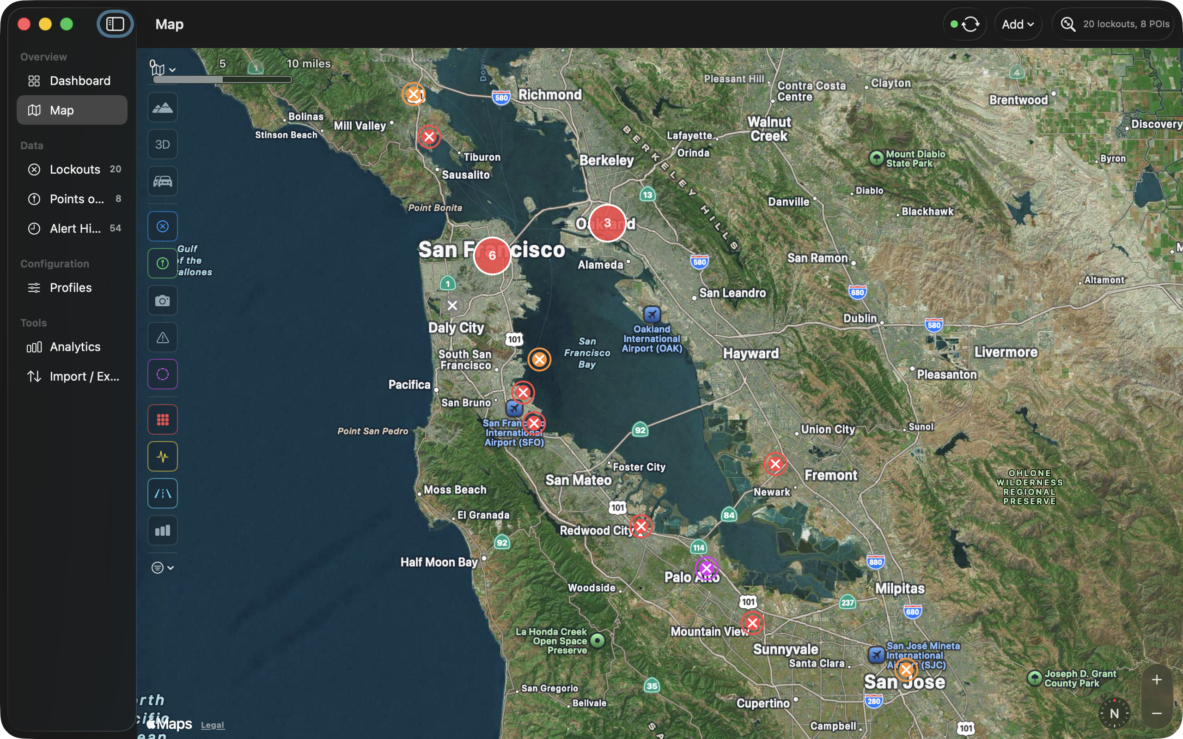Open the alerts warning-triangle layer icon

pyautogui.click(x=163, y=337)
